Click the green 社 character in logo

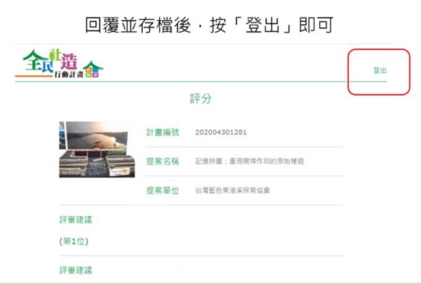pos(55,55)
